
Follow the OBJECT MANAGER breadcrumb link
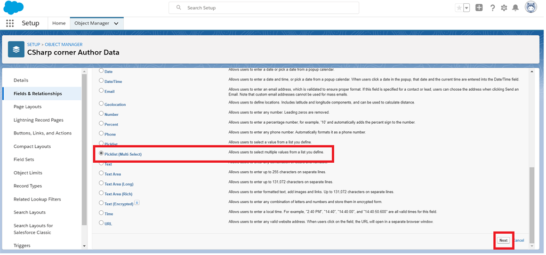pyautogui.click(x=64, y=45)
